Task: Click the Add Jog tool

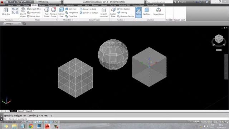Action: pyautogui.click(x=122, y=13)
